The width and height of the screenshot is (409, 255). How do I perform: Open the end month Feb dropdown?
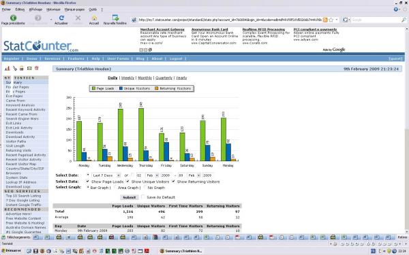point(194,175)
